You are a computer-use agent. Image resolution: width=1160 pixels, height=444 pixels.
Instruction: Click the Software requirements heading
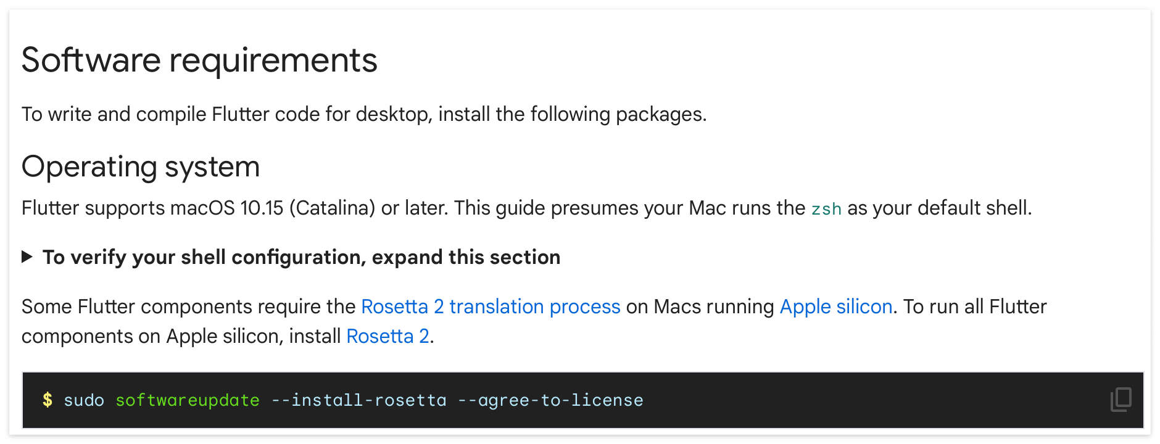(199, 60)
